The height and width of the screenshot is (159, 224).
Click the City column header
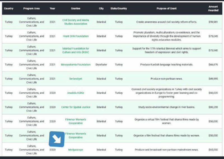click(101, 8)
